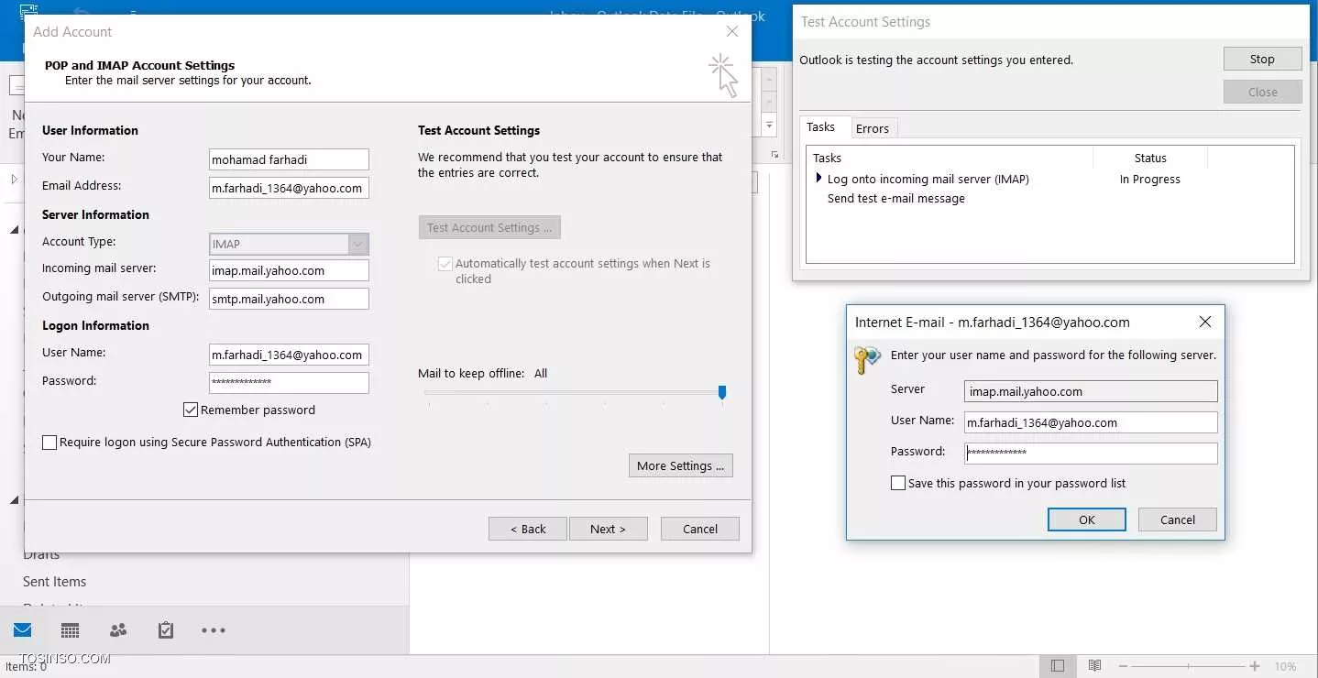Click the Status column header
Viewport: 1318px width, 678px height.
point(1150,158)
